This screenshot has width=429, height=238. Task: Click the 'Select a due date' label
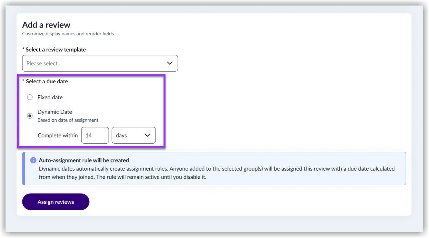47,81
